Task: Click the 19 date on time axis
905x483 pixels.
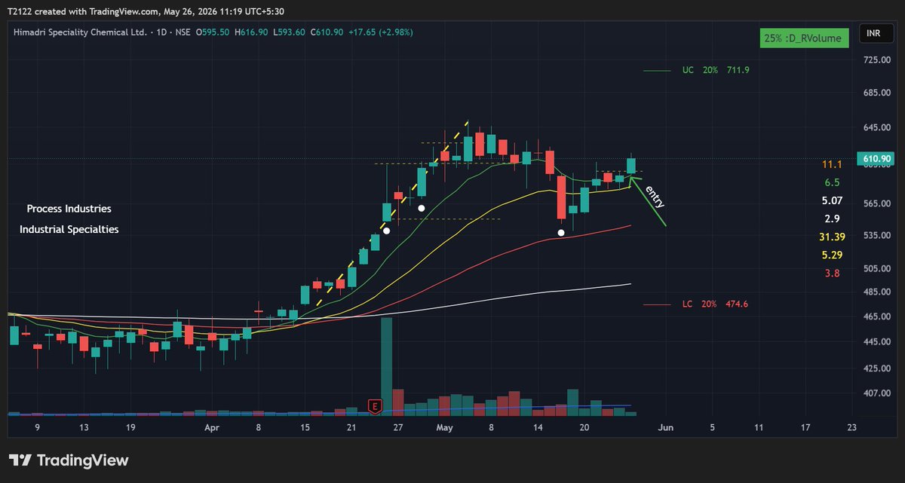Action: click(130, 427)
